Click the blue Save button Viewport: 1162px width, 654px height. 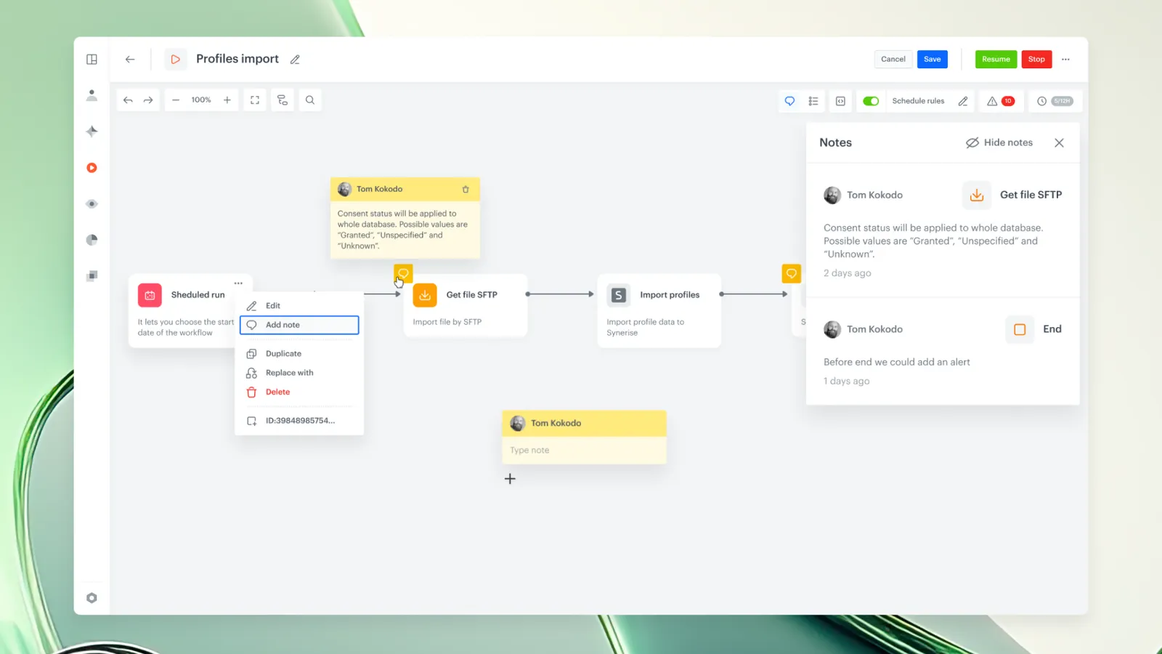click(x=933, y=60)
